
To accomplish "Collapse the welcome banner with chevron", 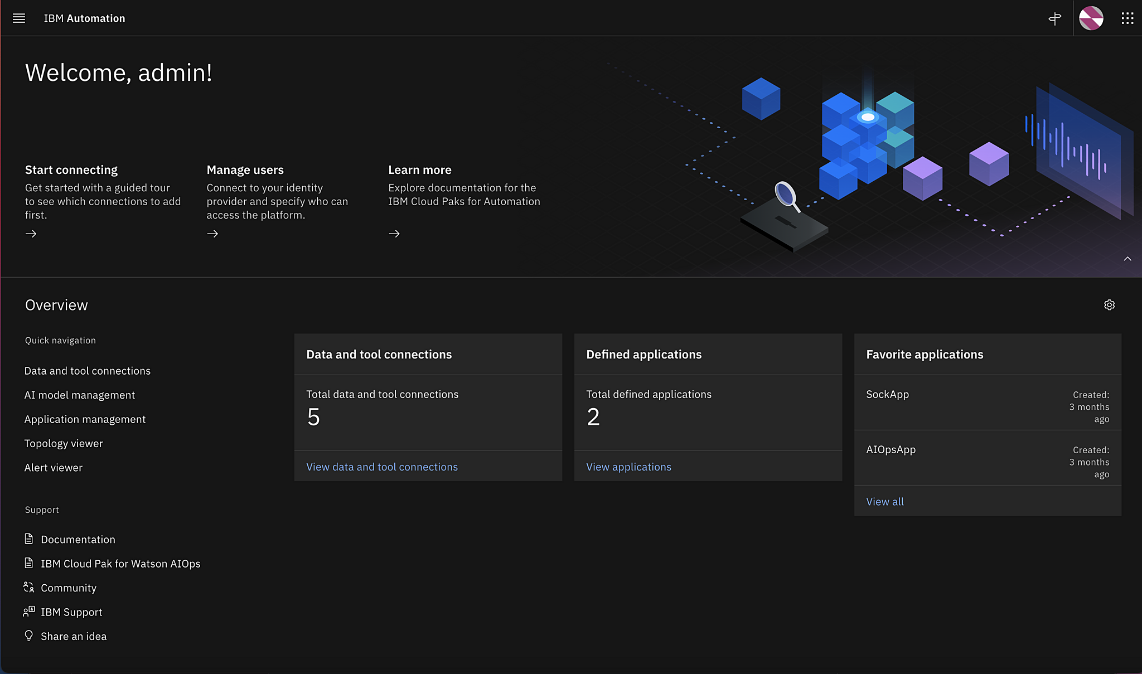I will (x=1128, y=259).
